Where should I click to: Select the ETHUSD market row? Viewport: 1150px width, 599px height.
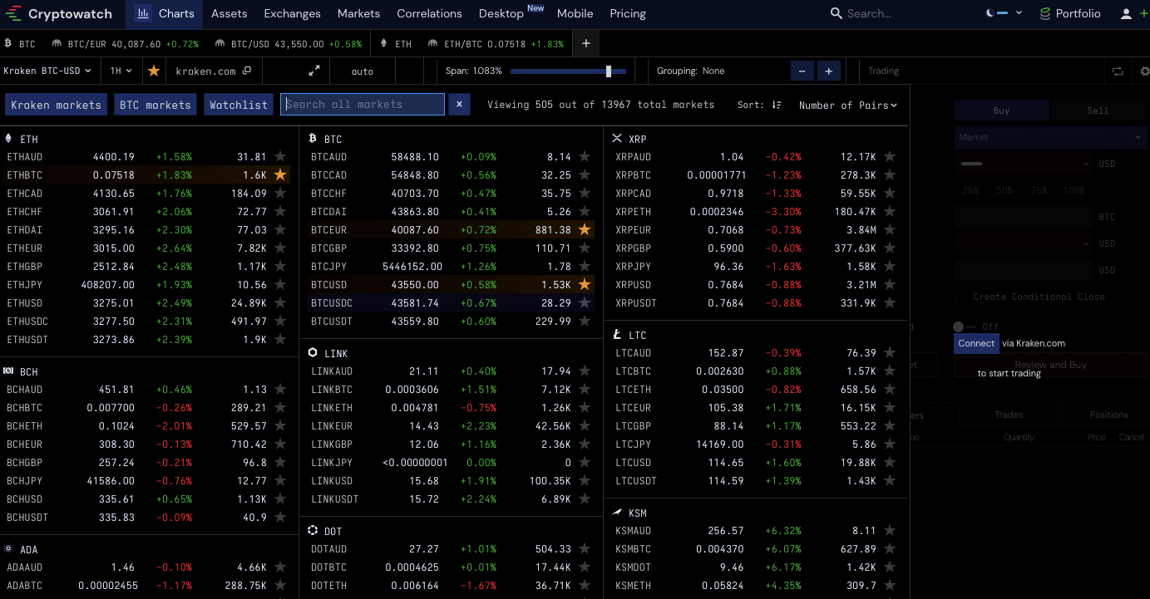point(148,302)
